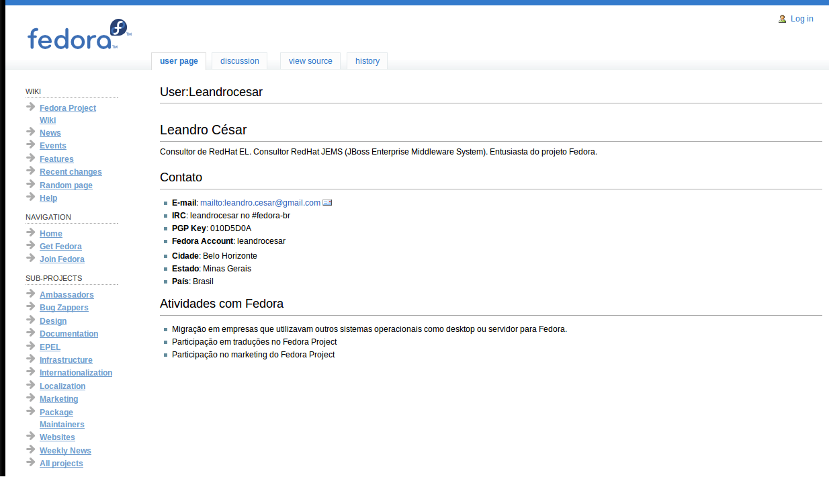Open the Internationalization link
The image size is (829, 477).
pos(76,373)
